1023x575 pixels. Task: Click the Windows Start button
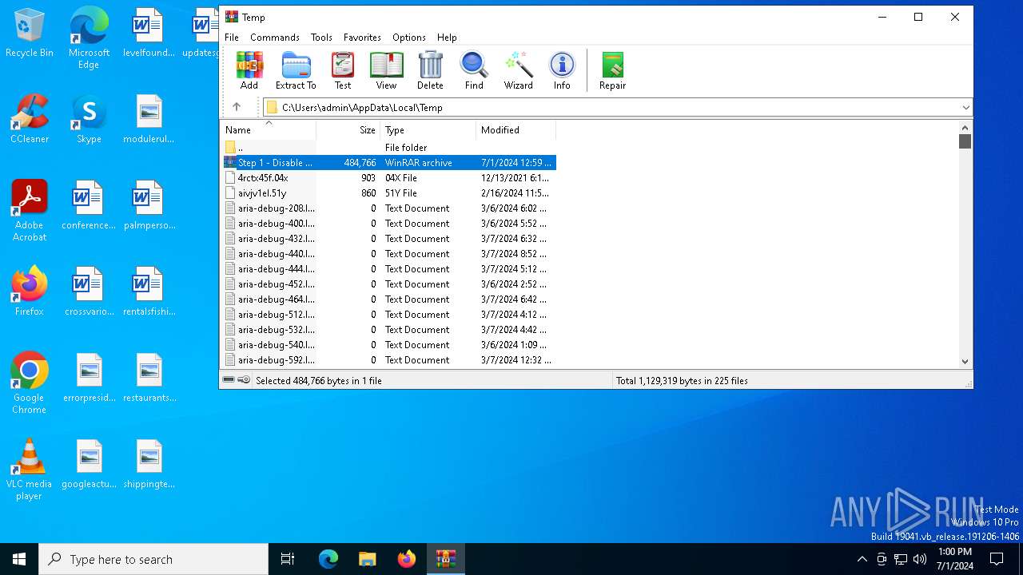click(19, 559)
